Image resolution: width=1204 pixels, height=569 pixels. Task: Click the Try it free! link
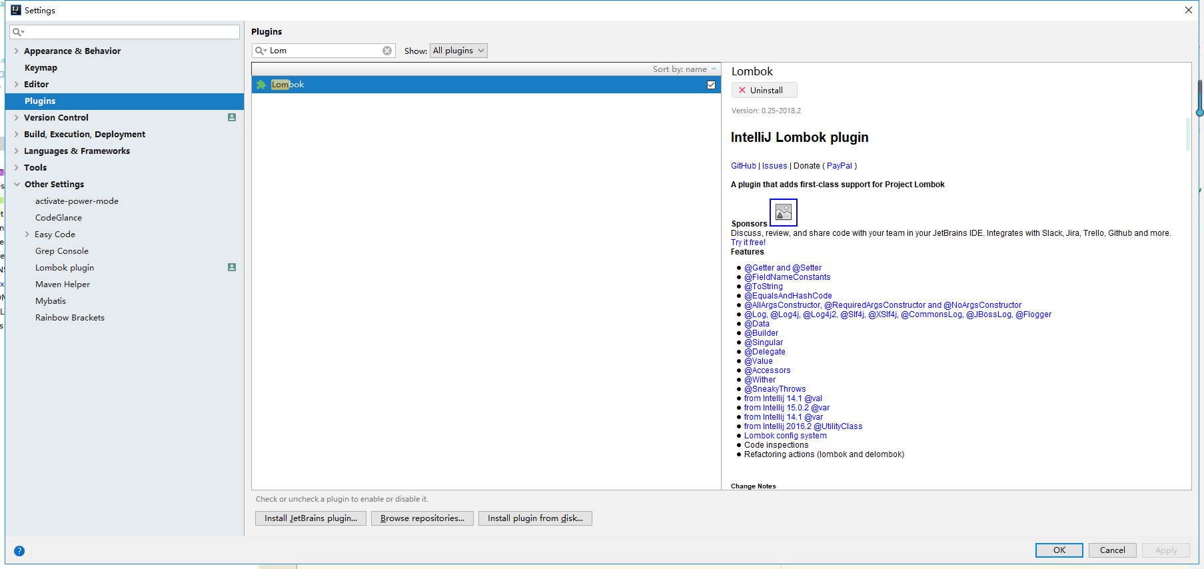[748, 243]
